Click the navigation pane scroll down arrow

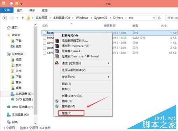pyautogui.click(x=36, y=123)
